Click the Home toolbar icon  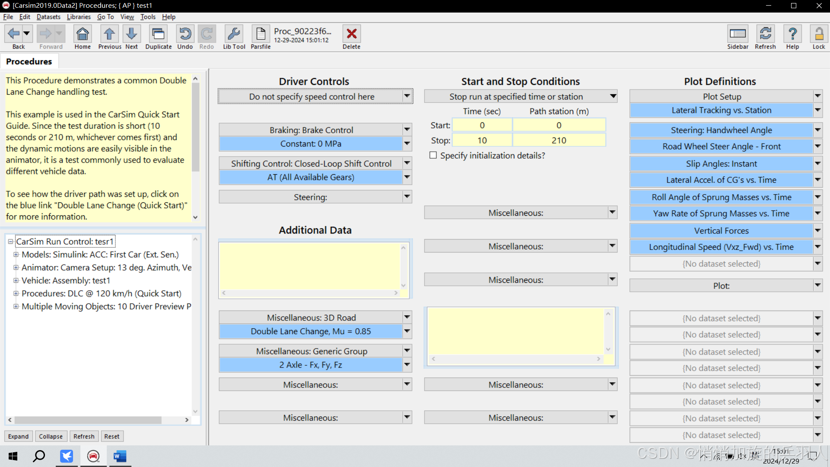[82, 34]
